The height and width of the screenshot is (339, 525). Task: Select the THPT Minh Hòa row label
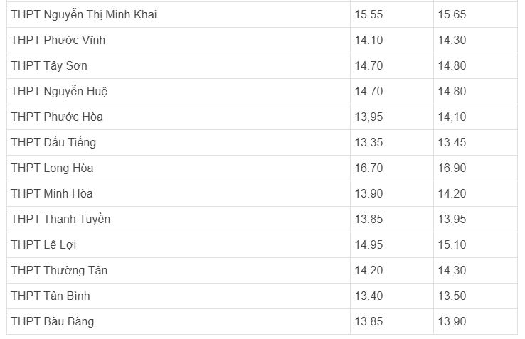tap(52, 193)
